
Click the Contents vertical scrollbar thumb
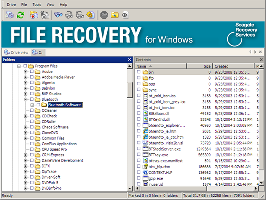tap(261, 119)
